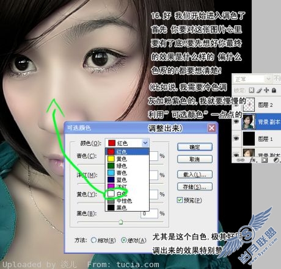
Task: Click the 图层 2 layer thumbnail
Action: (x=249, y=105)
